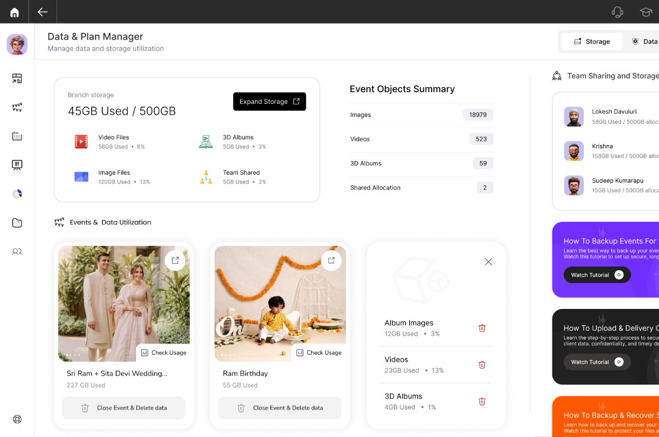Switch to the Data tab
The height and width of the screenshot is (437, 659).
(645, 41)
